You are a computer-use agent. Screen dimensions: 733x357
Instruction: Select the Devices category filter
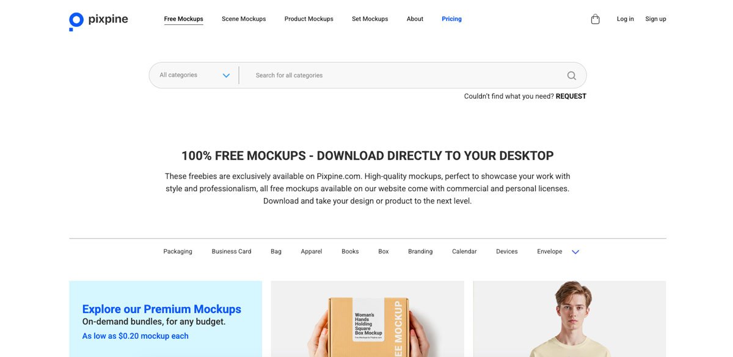(x=506, y=251)
